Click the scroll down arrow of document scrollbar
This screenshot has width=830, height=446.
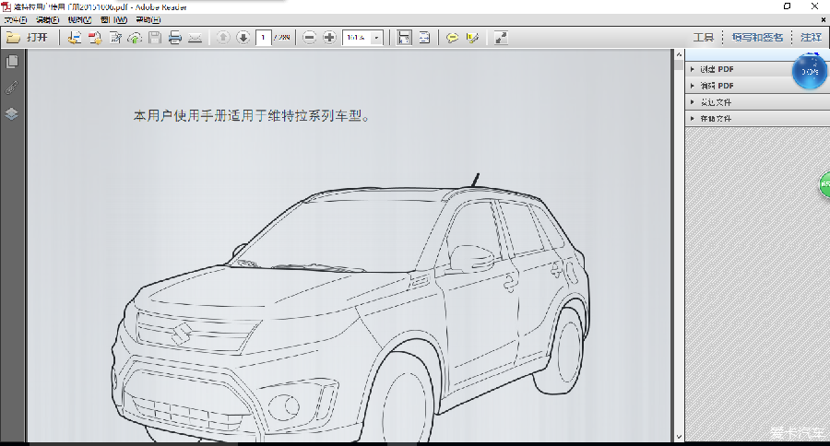coord(679,437)
